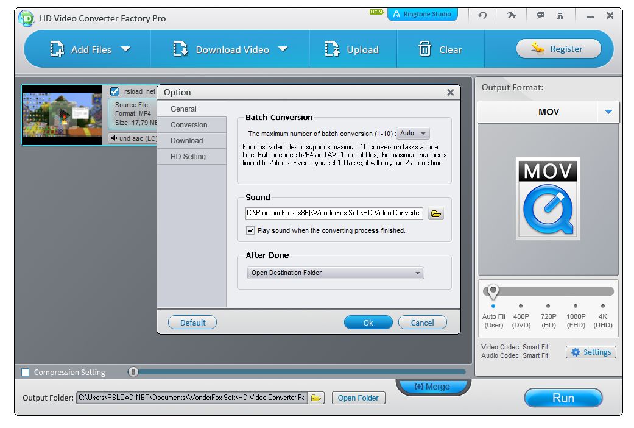Start conversion with Run button
The width and height of the screenshot is (634, 428).
[x=563, y=398]
